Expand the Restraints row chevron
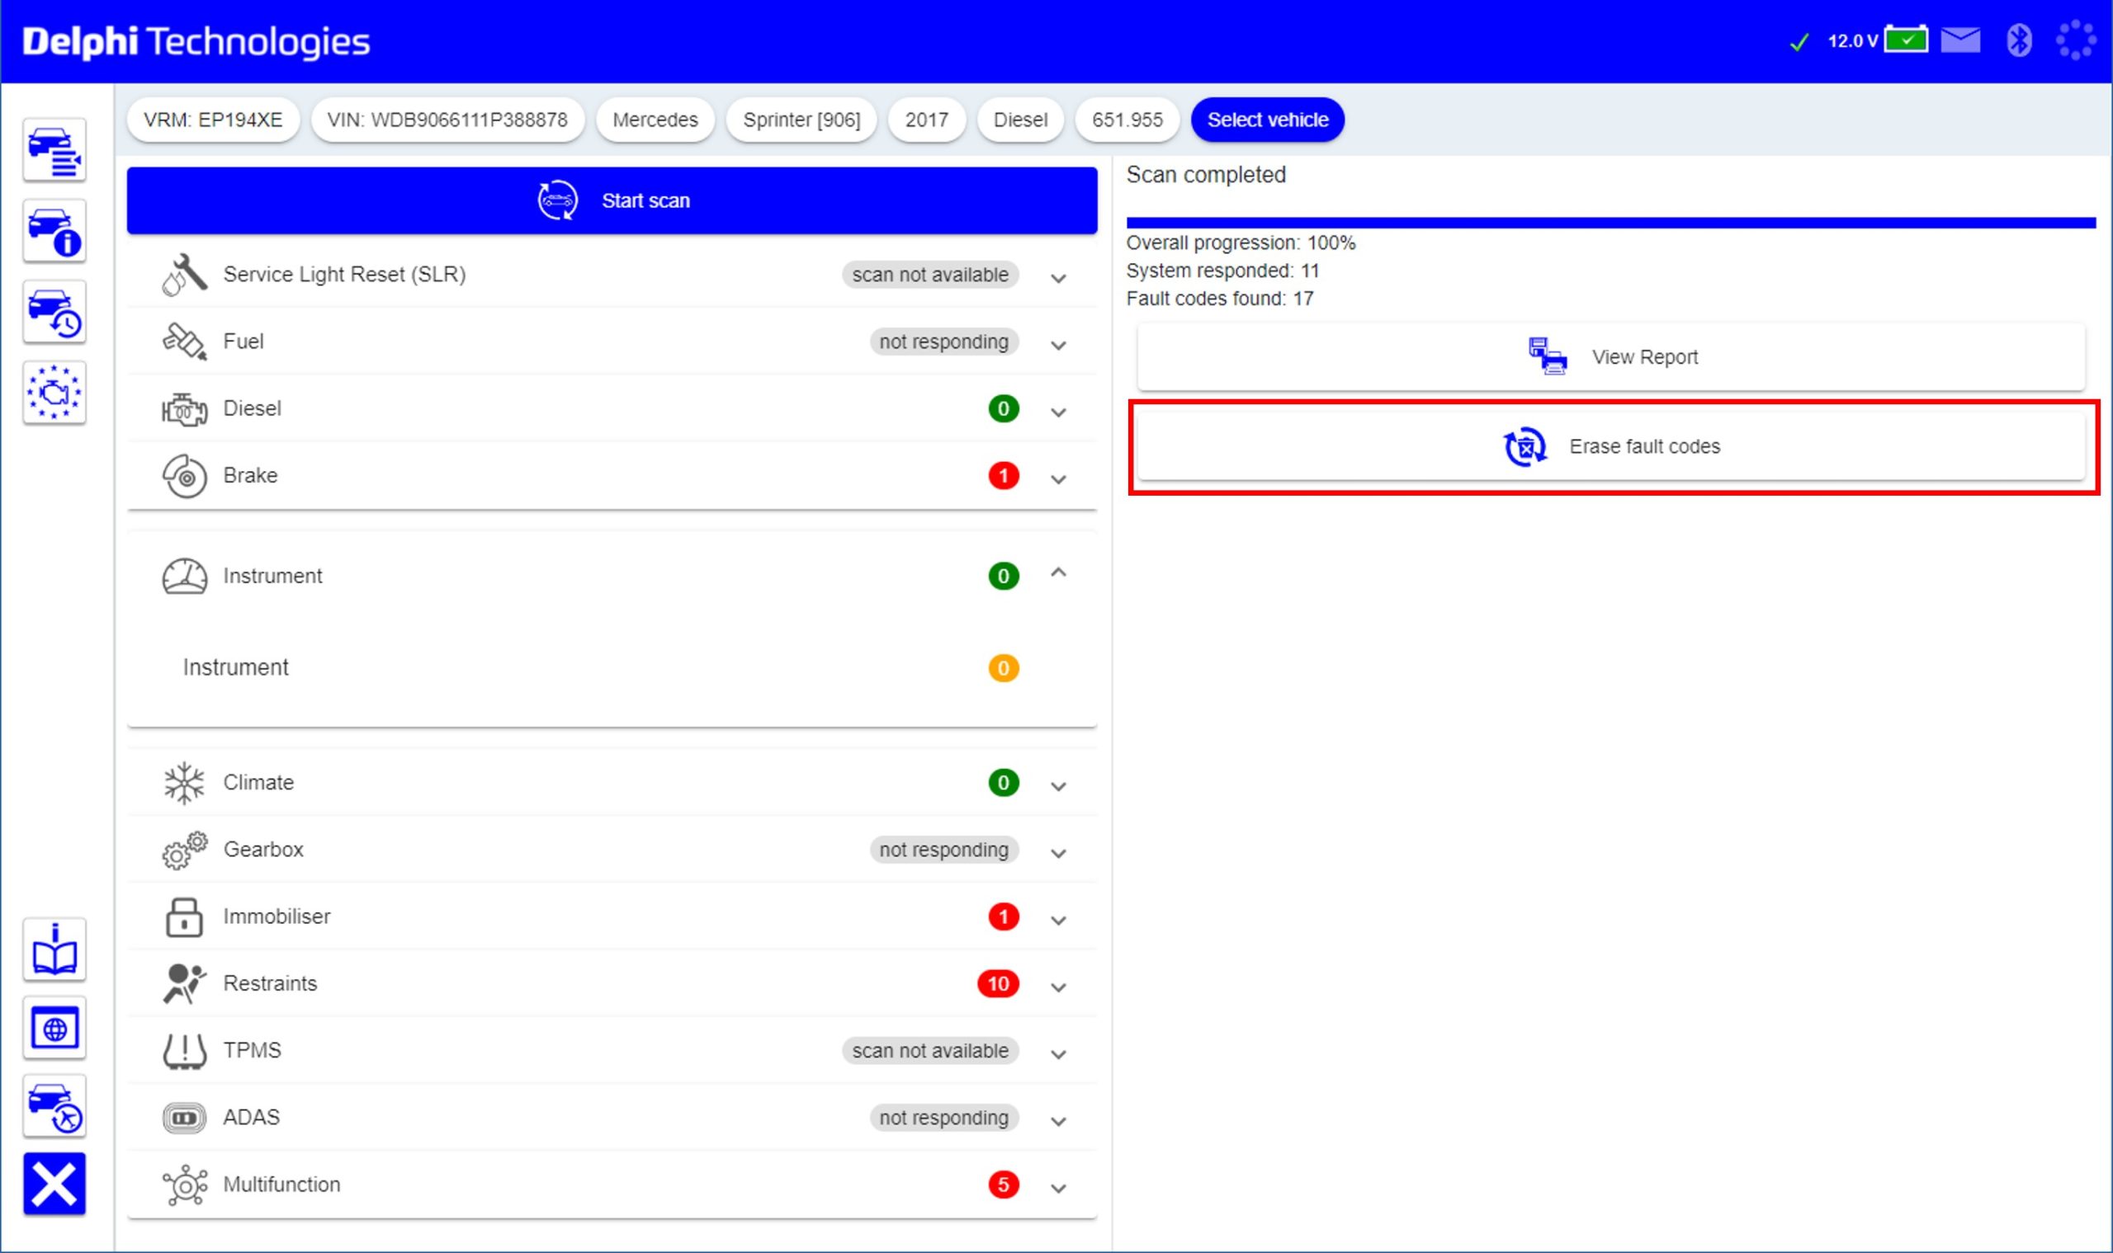This screenshot has height=1253, width=2113. (1058, 987)
